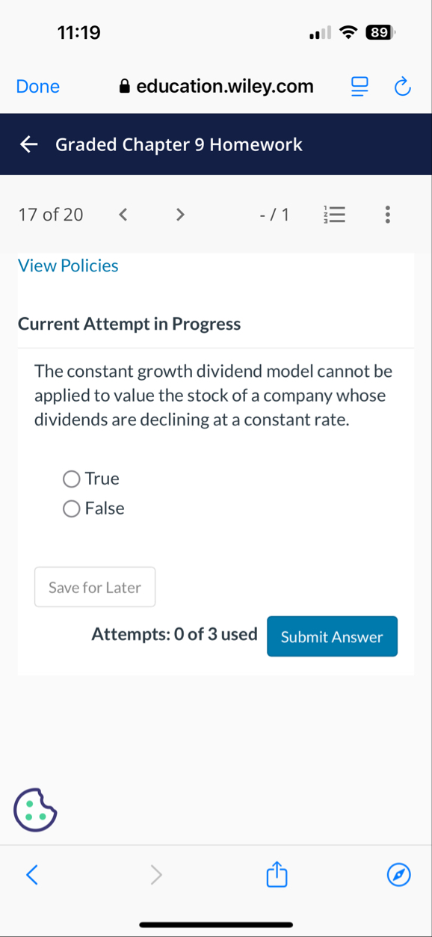Open the Safari compass browser icon
432x937 pixels.
[x=398, y=874]
